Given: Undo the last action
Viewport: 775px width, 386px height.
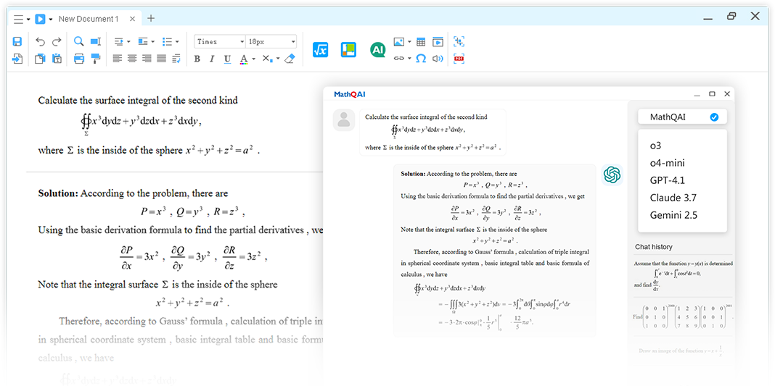Looking at the screenshot, I should click(x=41, y=42).
